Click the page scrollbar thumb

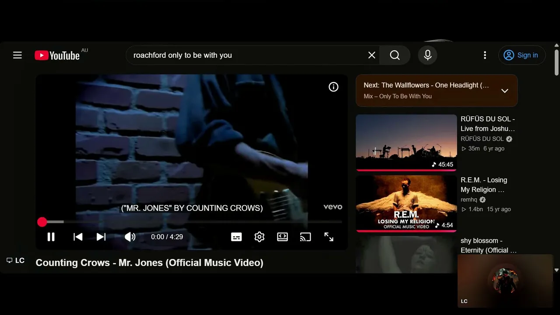tap(556, 62)
